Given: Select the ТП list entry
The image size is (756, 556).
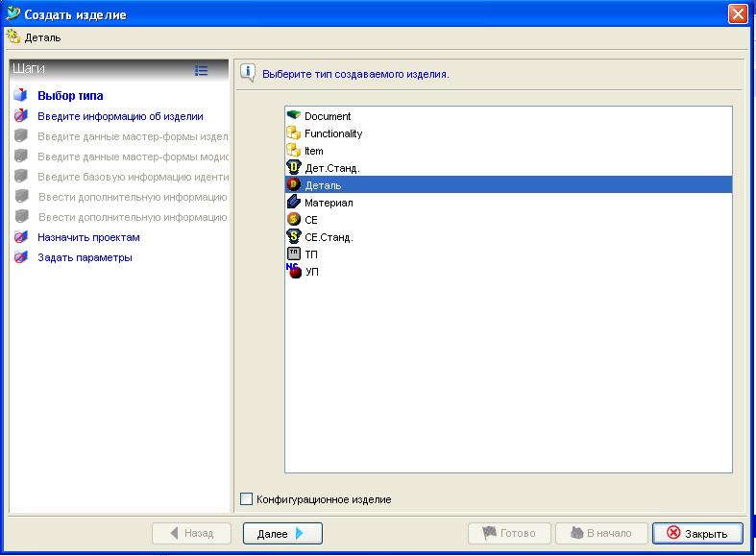Looking at the screenshot, I should coord(508,254).
